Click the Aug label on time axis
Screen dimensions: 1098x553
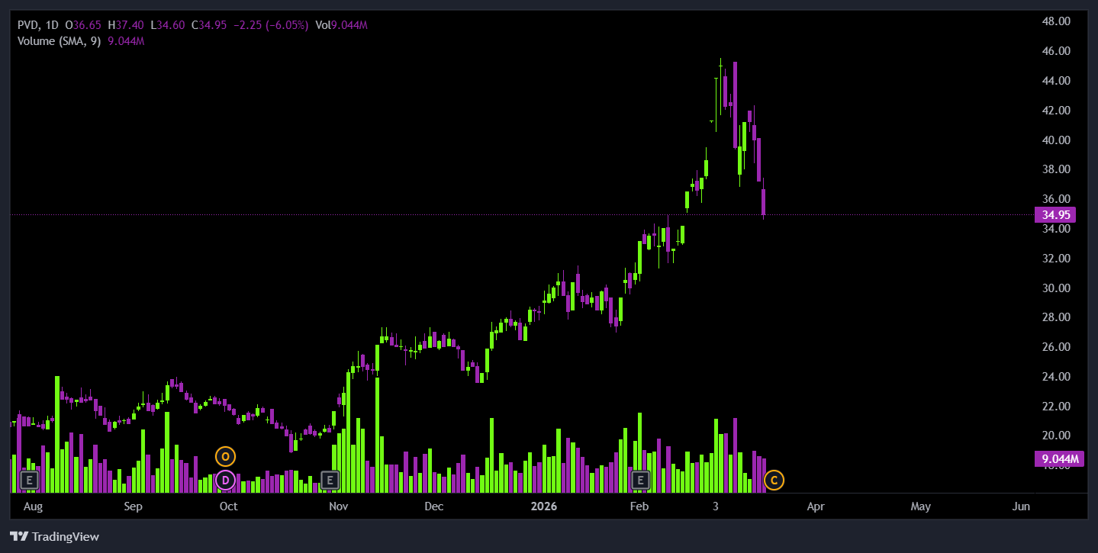click(x=33, y=506)
